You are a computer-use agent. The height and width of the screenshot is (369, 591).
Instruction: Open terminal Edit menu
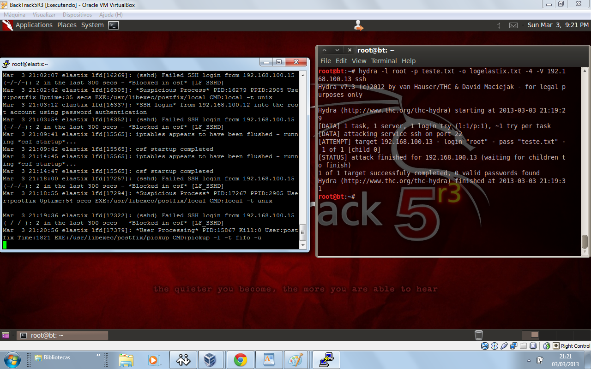click(x=341, y=61)
